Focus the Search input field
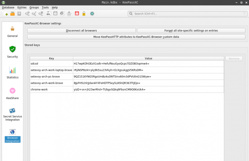The image size is (249, 161). [x=186, y=14]
